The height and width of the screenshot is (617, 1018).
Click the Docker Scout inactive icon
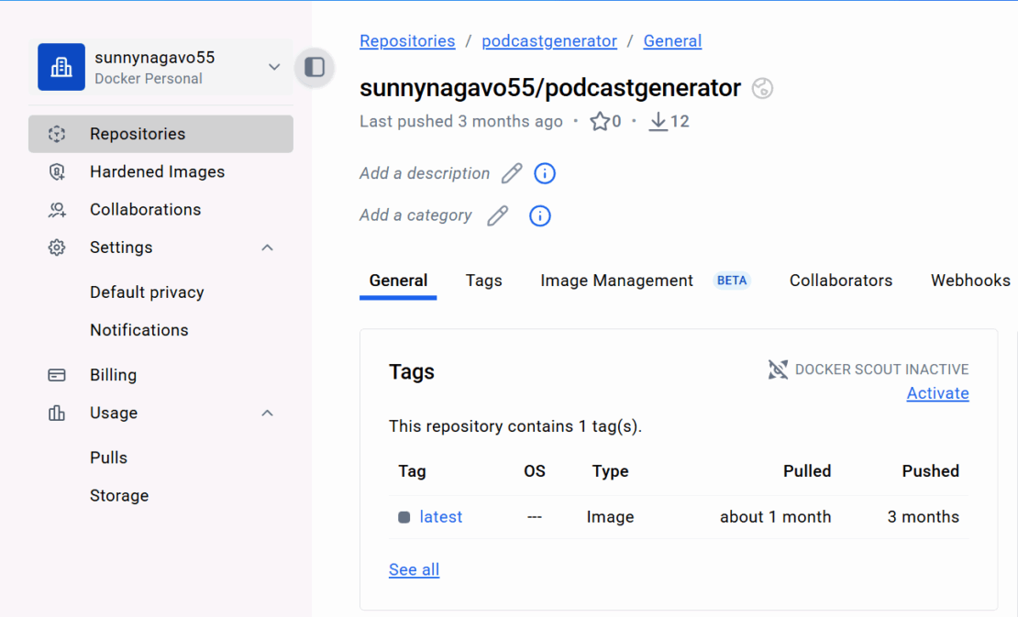pyautogui.click(x=778, y=369)
